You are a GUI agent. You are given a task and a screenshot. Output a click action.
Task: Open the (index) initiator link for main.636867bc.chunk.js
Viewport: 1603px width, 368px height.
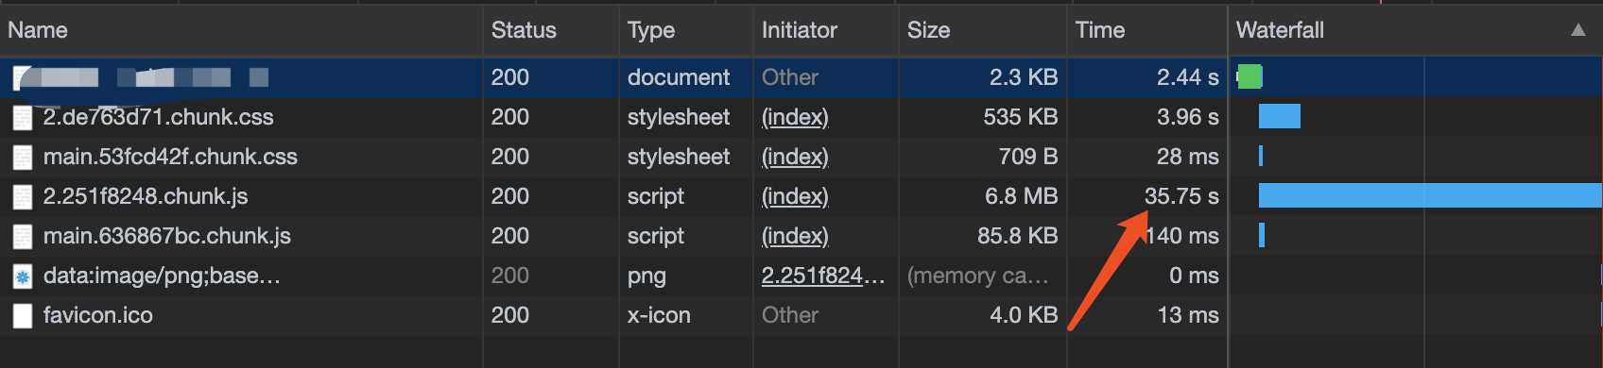(x=795, y=236)
